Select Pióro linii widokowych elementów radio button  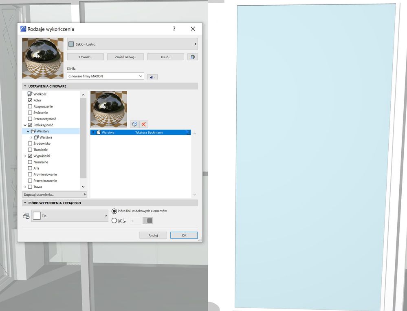114,211
